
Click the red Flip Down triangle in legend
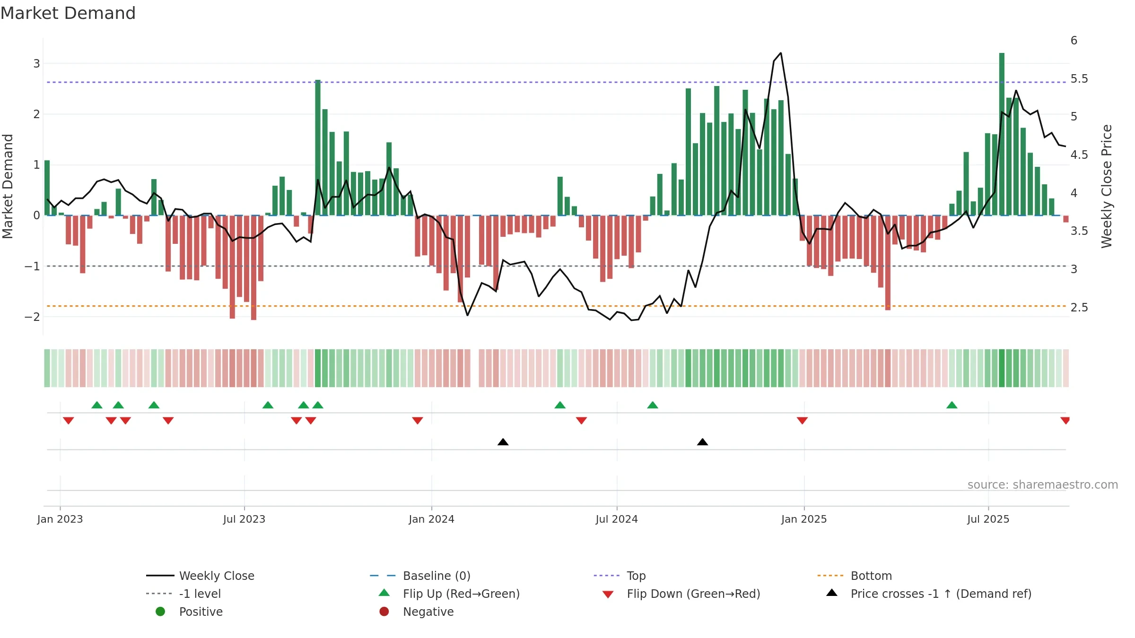[x=608, y=595]
